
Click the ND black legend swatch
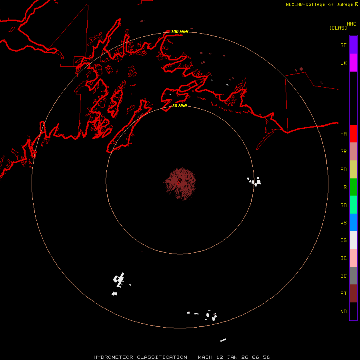(353, 311)
